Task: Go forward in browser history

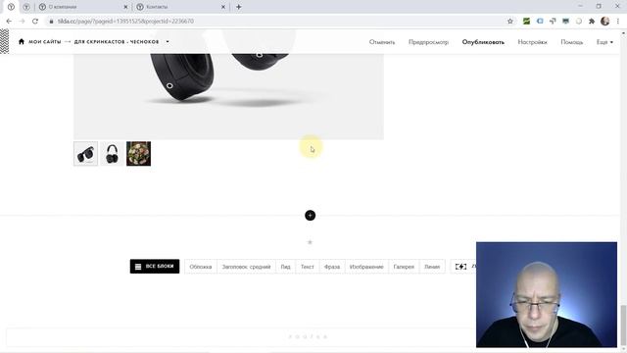Action: (22, 22)
